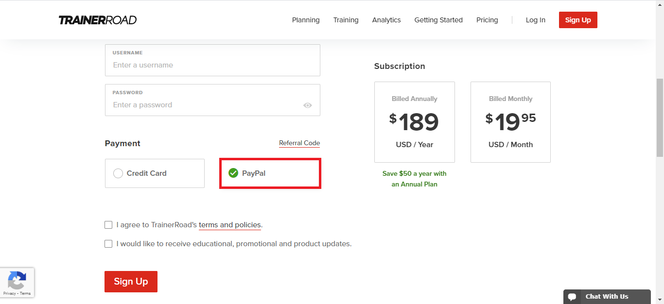Click the reCAPTCHA badge icon
This screenshot has height=304, width=664.
coord(17,280)
